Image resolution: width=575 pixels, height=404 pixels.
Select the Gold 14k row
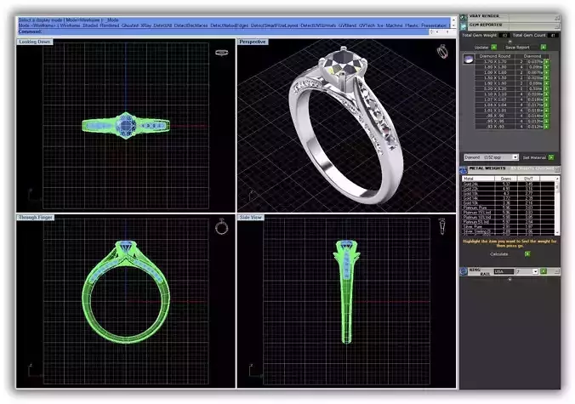coord(509,198)
